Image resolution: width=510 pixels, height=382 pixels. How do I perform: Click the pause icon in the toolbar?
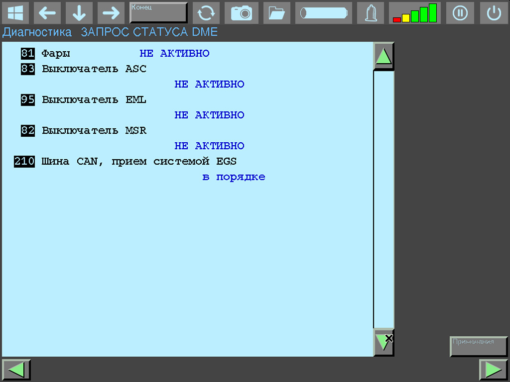(x=460, y=13)
